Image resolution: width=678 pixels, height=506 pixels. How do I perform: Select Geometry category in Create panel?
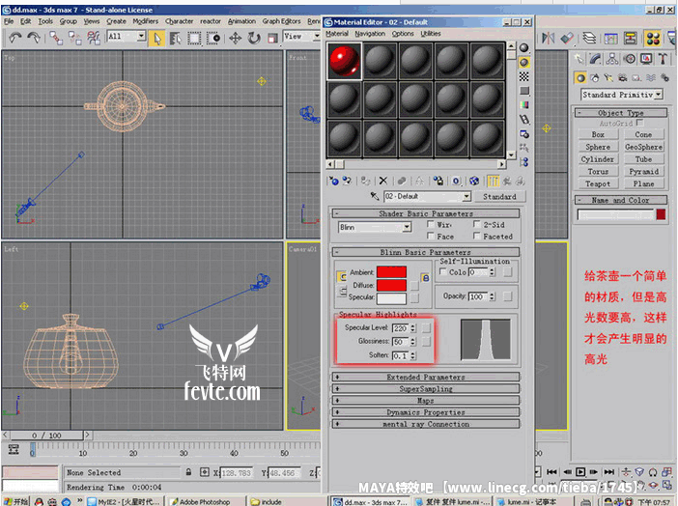(x=580, y=78)
